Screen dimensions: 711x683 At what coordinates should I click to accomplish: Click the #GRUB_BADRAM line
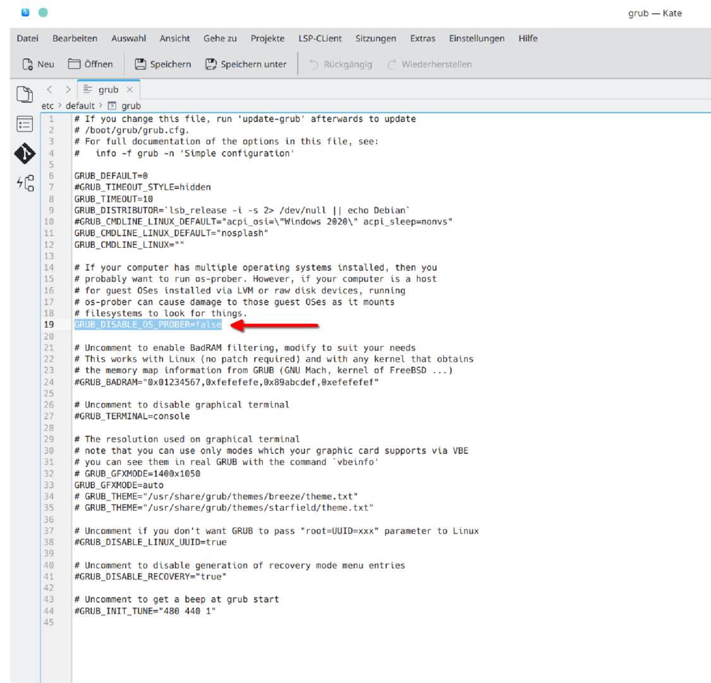coord(227,382)
